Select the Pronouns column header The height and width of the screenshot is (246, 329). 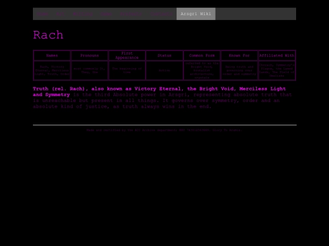coord(90,55)
